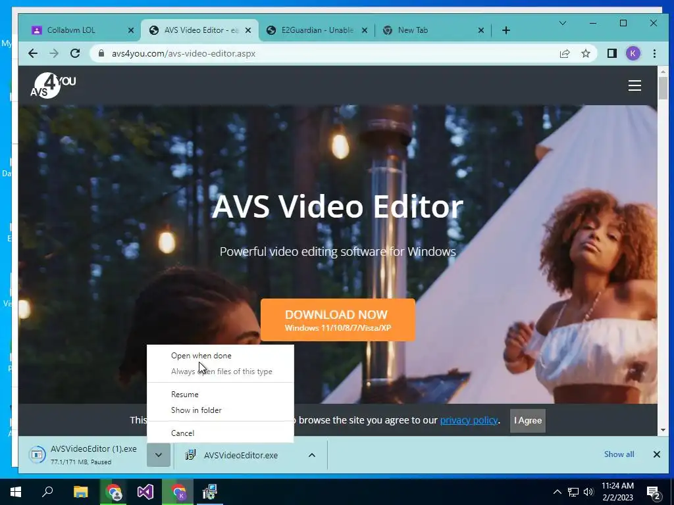This screenshot has width=674, height=505.
Task: Click the page vertical scrollbar thumb
Action: pos(663,88)
